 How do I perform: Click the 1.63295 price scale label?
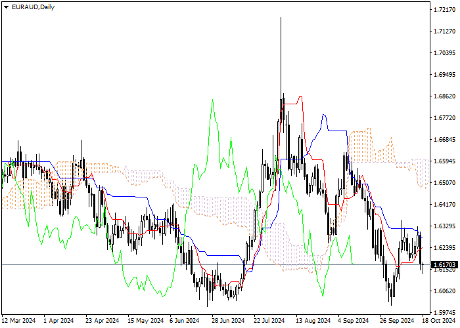coord(444,226)
